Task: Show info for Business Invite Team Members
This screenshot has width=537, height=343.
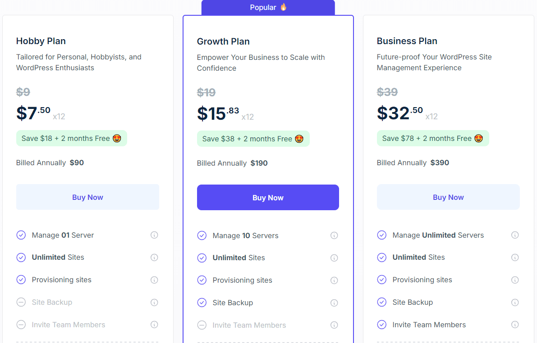Action: pyautogui.click(x=515, y=325)
